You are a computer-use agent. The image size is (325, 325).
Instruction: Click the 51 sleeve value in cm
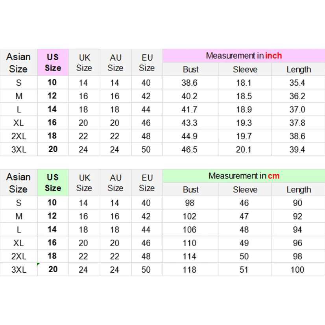pyautogui.click(x=244, y=270)
